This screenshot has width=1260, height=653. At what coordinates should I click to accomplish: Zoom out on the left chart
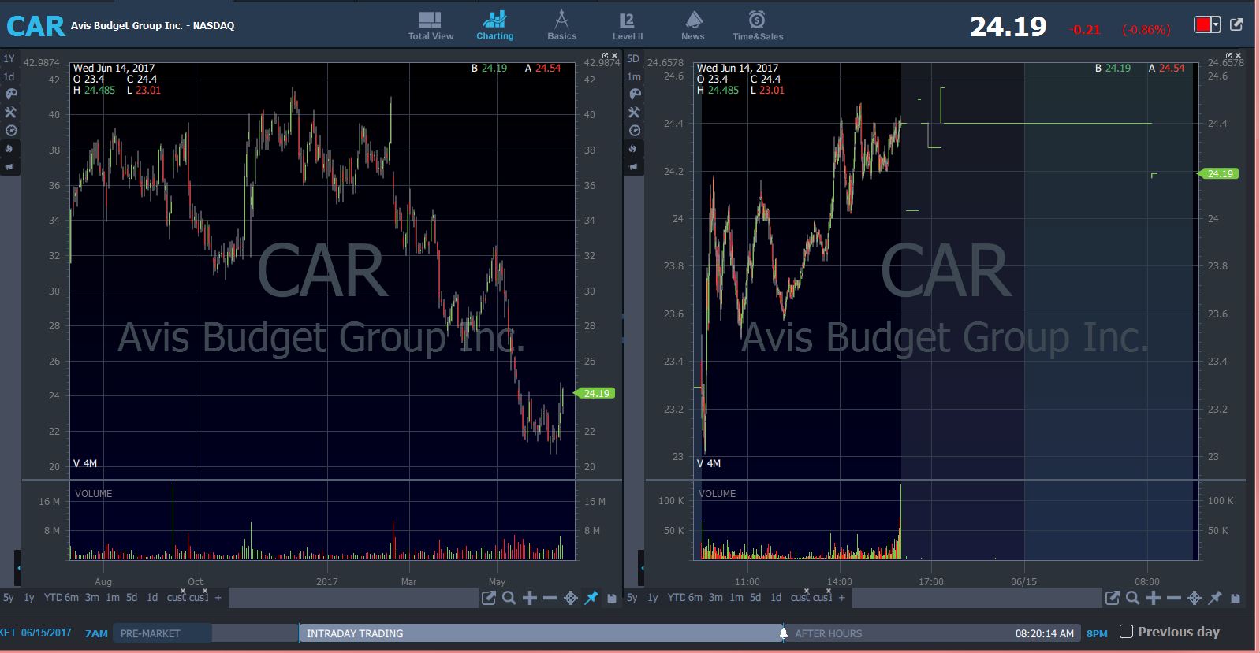(x=550, y=598)
